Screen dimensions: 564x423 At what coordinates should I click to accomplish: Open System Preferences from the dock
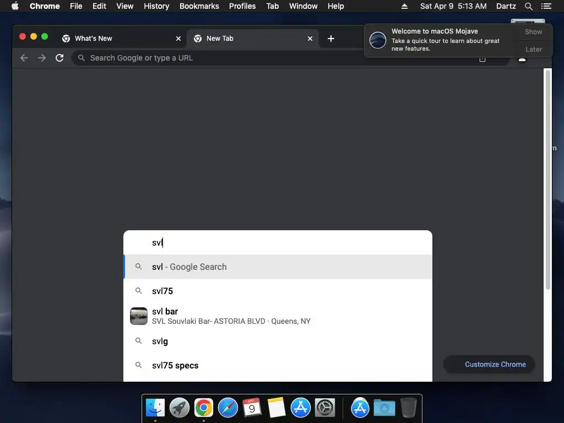click(x=325, y=408)
